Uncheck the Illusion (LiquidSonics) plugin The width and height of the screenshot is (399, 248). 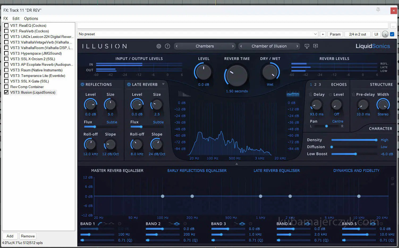(6, 92)
